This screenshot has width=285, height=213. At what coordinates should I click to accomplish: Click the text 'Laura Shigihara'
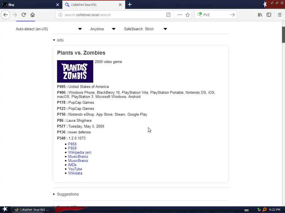pos(79,120)
